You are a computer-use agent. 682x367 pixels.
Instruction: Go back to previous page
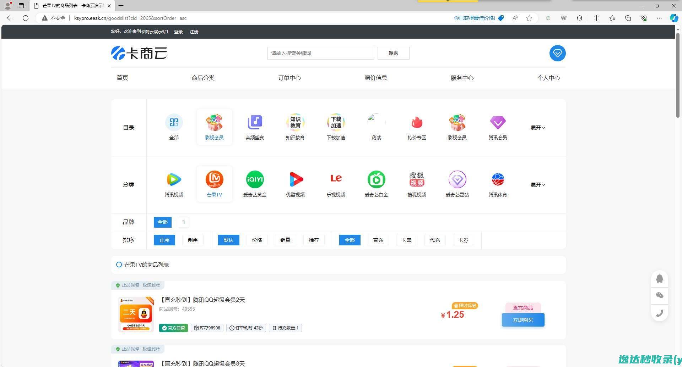10,18
